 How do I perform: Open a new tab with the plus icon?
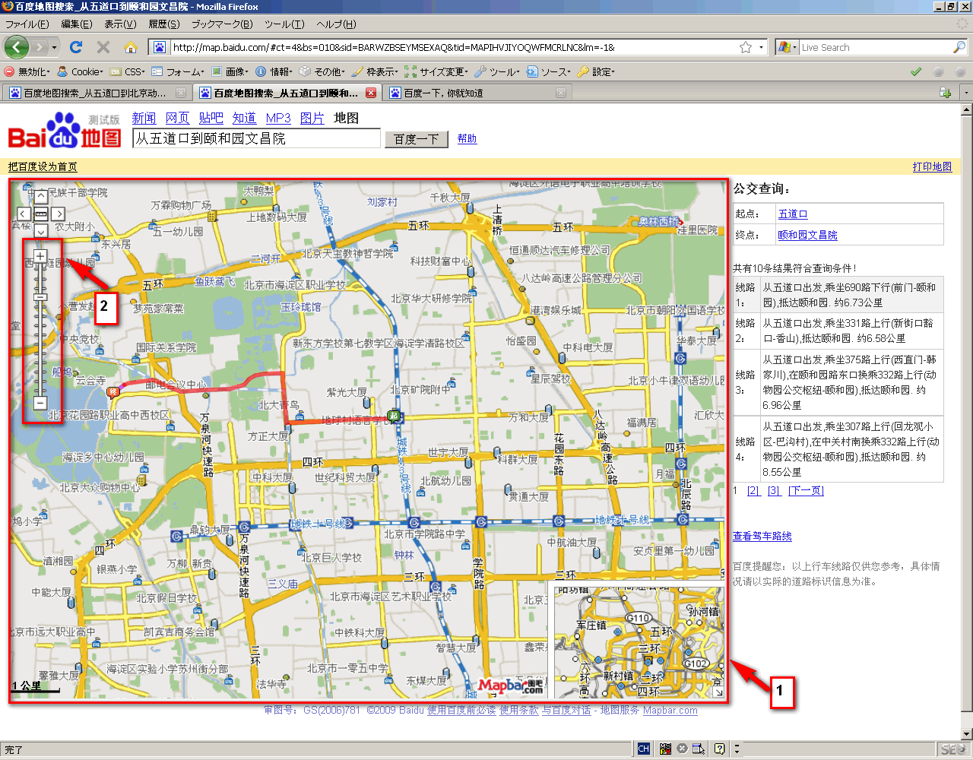click(945, 93)
